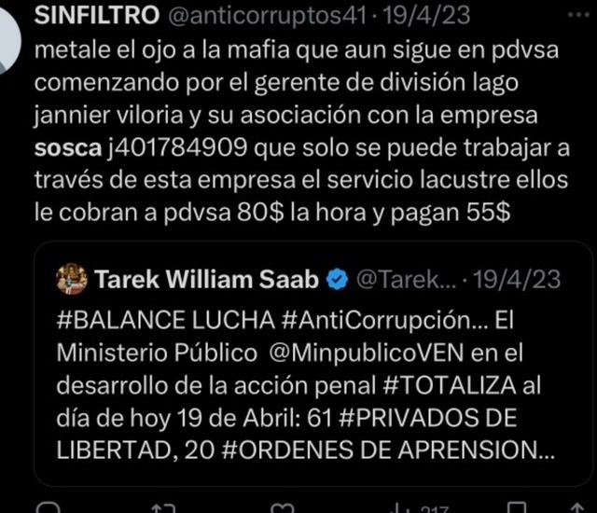Open Tarek William Saab name link

tap(207, 279)
